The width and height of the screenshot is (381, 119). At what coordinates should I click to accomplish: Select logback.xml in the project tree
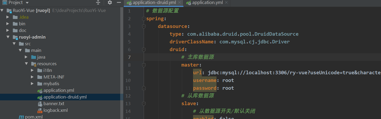pos(55,110)
